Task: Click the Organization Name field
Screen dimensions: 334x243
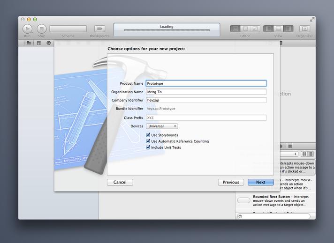Action: (206, 92)
